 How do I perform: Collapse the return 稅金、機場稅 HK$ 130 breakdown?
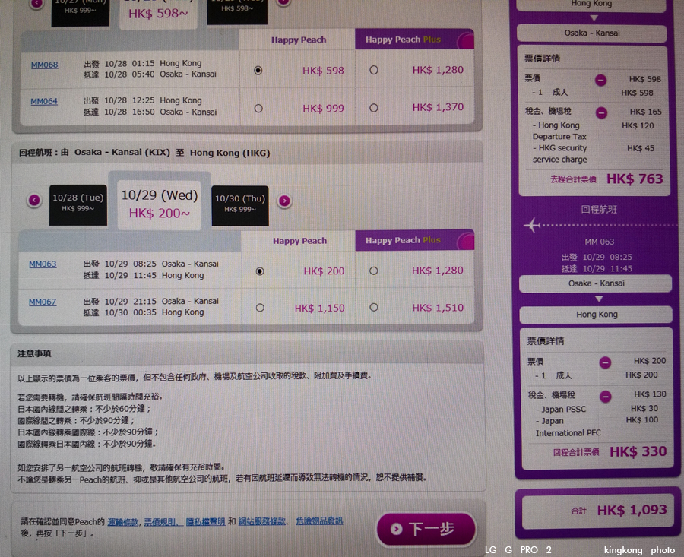605,397
